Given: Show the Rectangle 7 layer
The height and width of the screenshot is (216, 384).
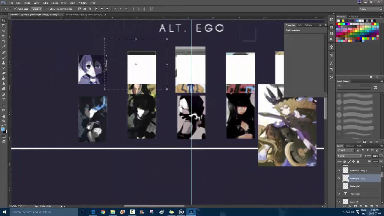Looking at the screenshot, I should pos(339,186).
